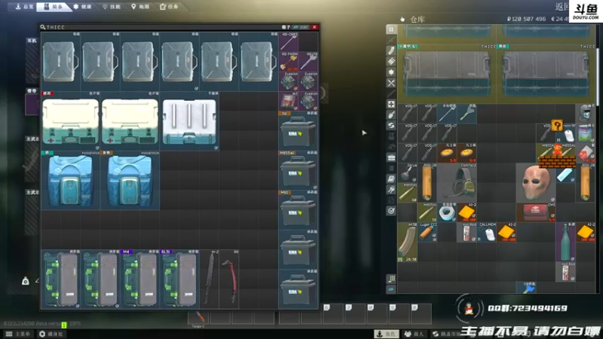The height and width of the screenshot is (339, 603).
Task: Select the weapon case tagged M4
Action: [140, 279]
